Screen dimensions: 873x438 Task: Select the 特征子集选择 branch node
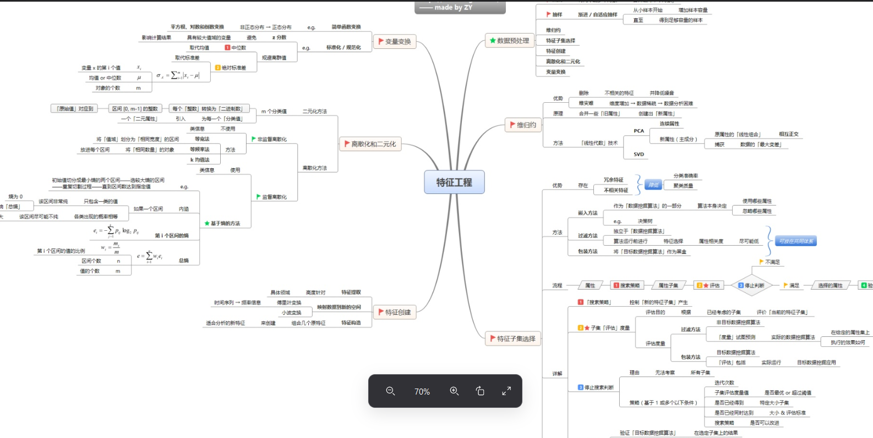point(512,339)
